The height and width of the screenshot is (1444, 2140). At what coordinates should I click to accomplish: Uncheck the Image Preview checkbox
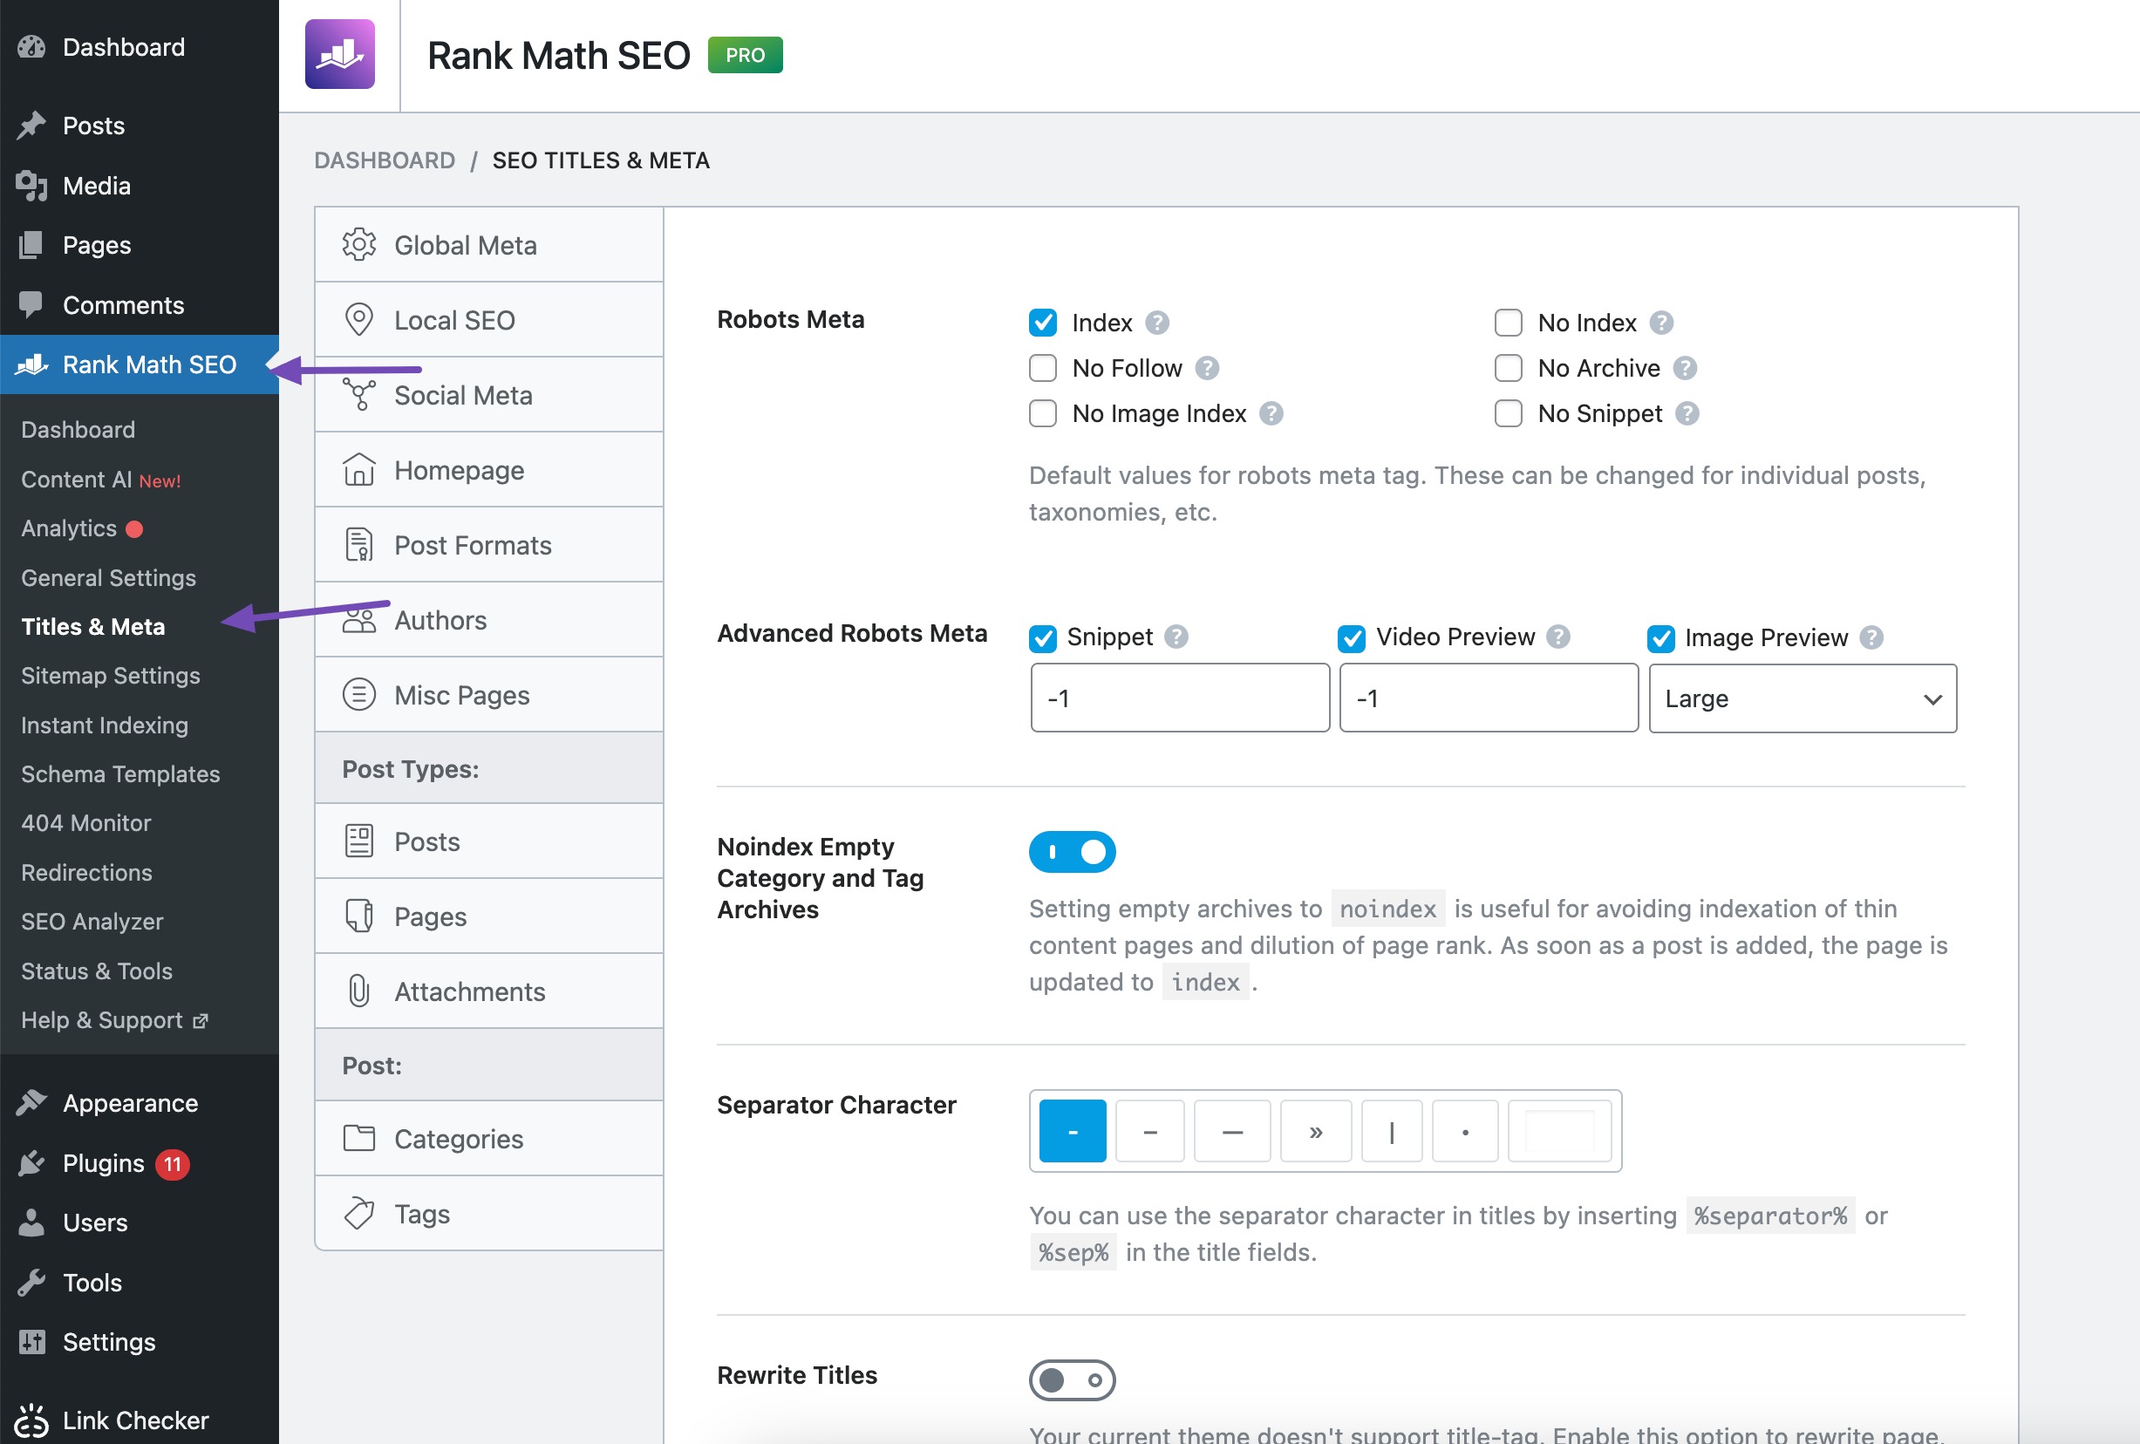pos(1661,637)
